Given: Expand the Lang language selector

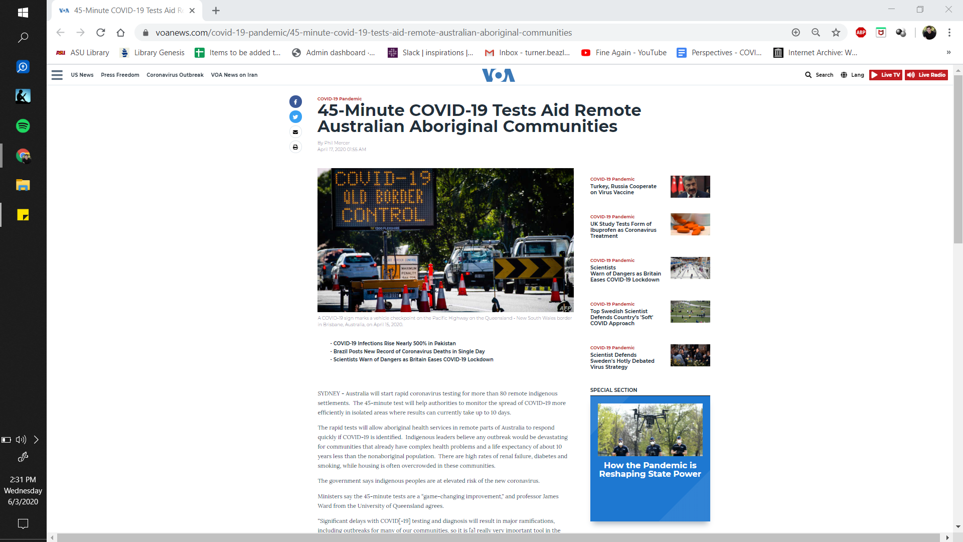Looking at the screenshot, I should pos(852,75).
